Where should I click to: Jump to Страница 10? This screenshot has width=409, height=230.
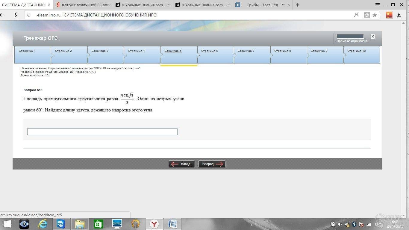click(x=362, y=55)
